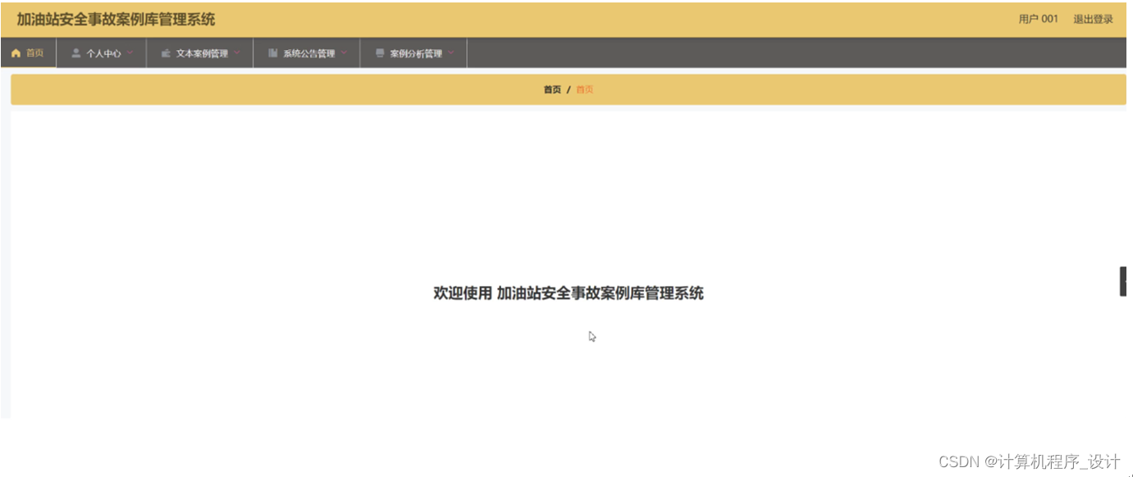Click the home icon beside 首页

[x=16, y=53]
